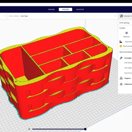Open the Adhesion settings label
Image resolution: width=132 pixels, height=132 pixels.
click(128, 84)
